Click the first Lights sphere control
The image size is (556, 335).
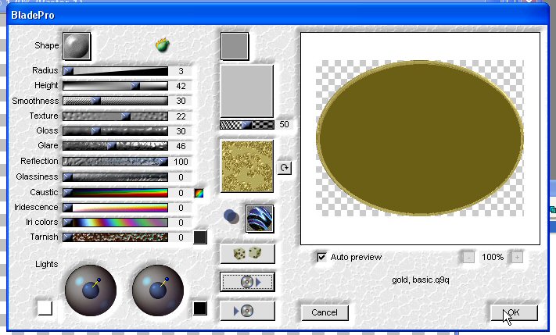(91, 290)
